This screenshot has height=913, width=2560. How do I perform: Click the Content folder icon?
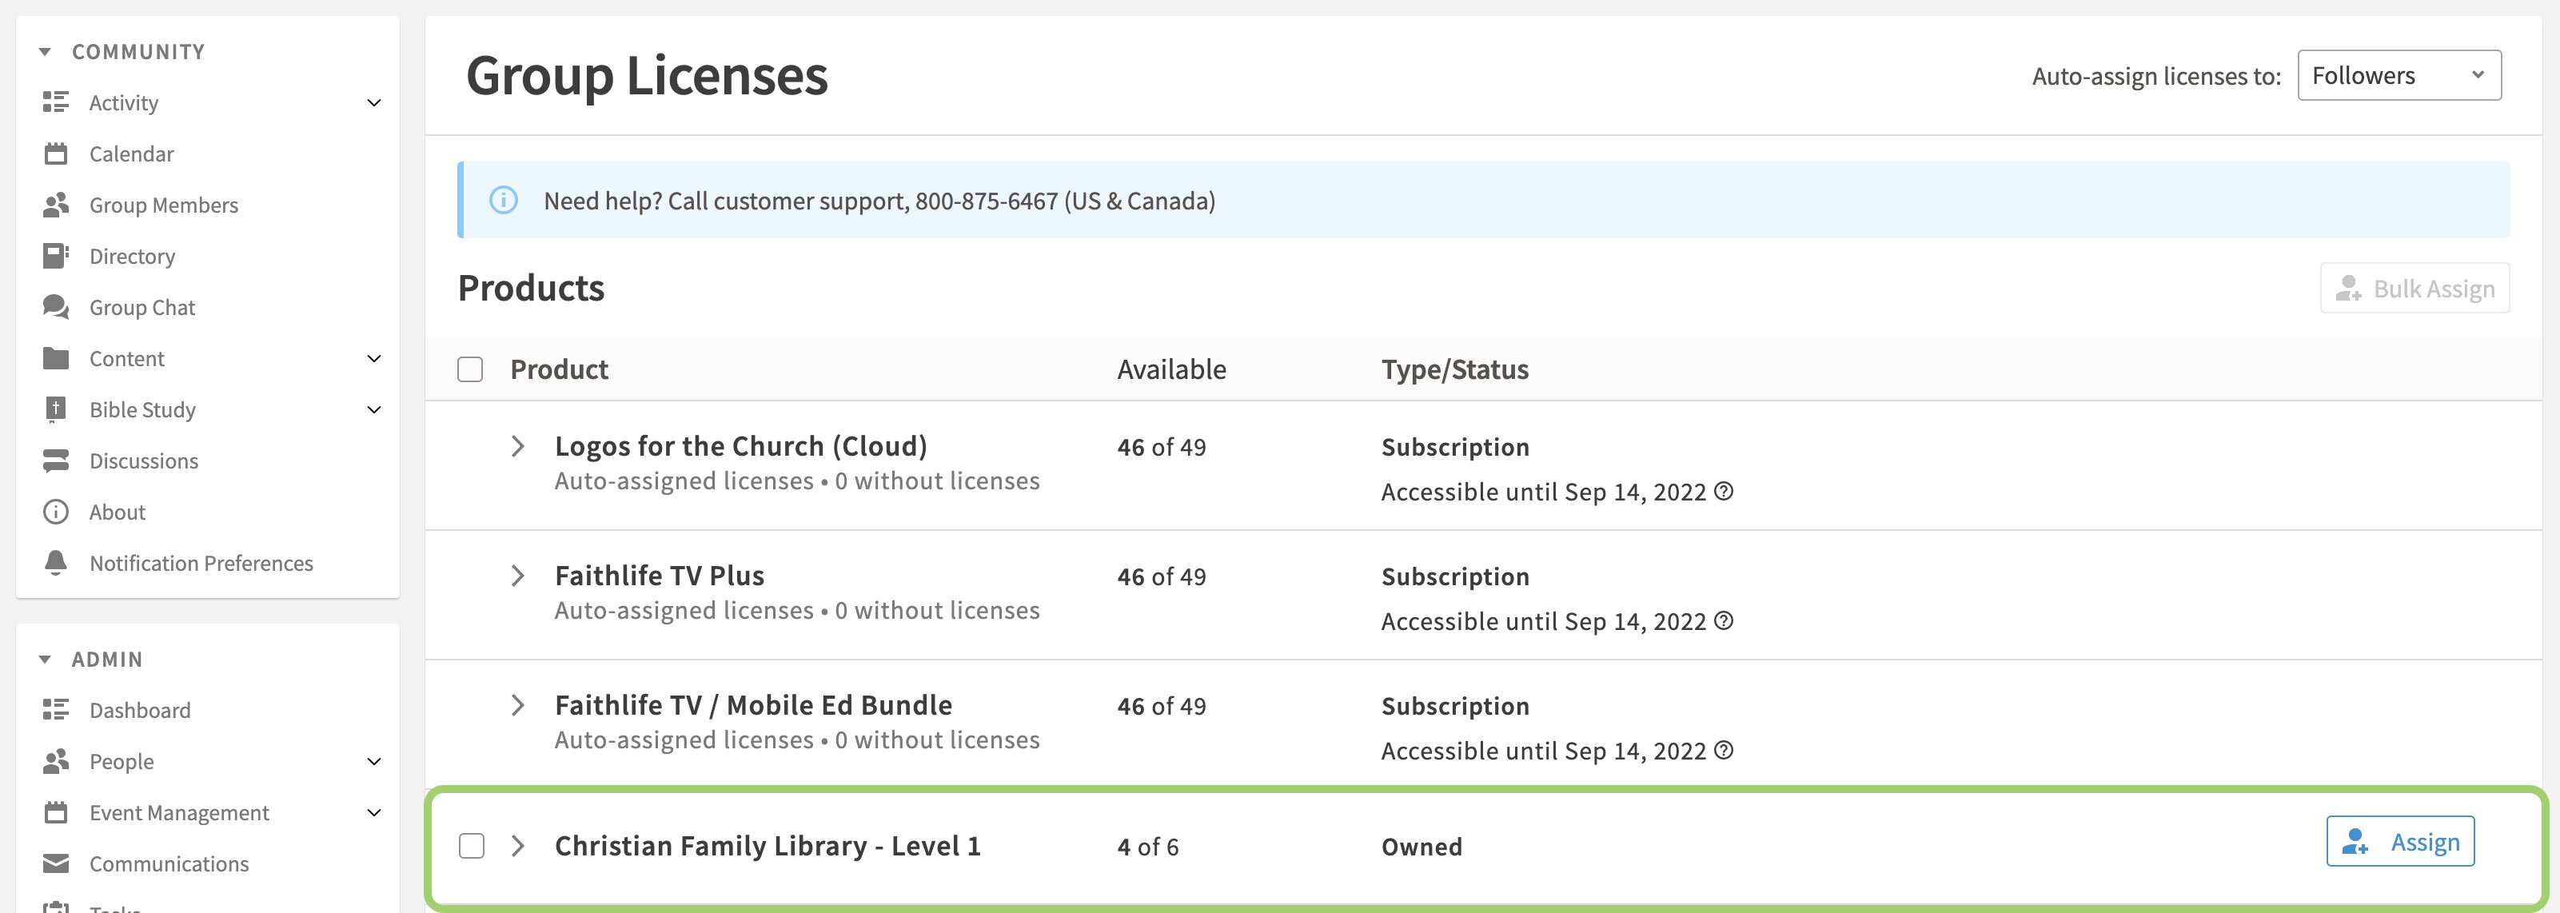point(56,359)
